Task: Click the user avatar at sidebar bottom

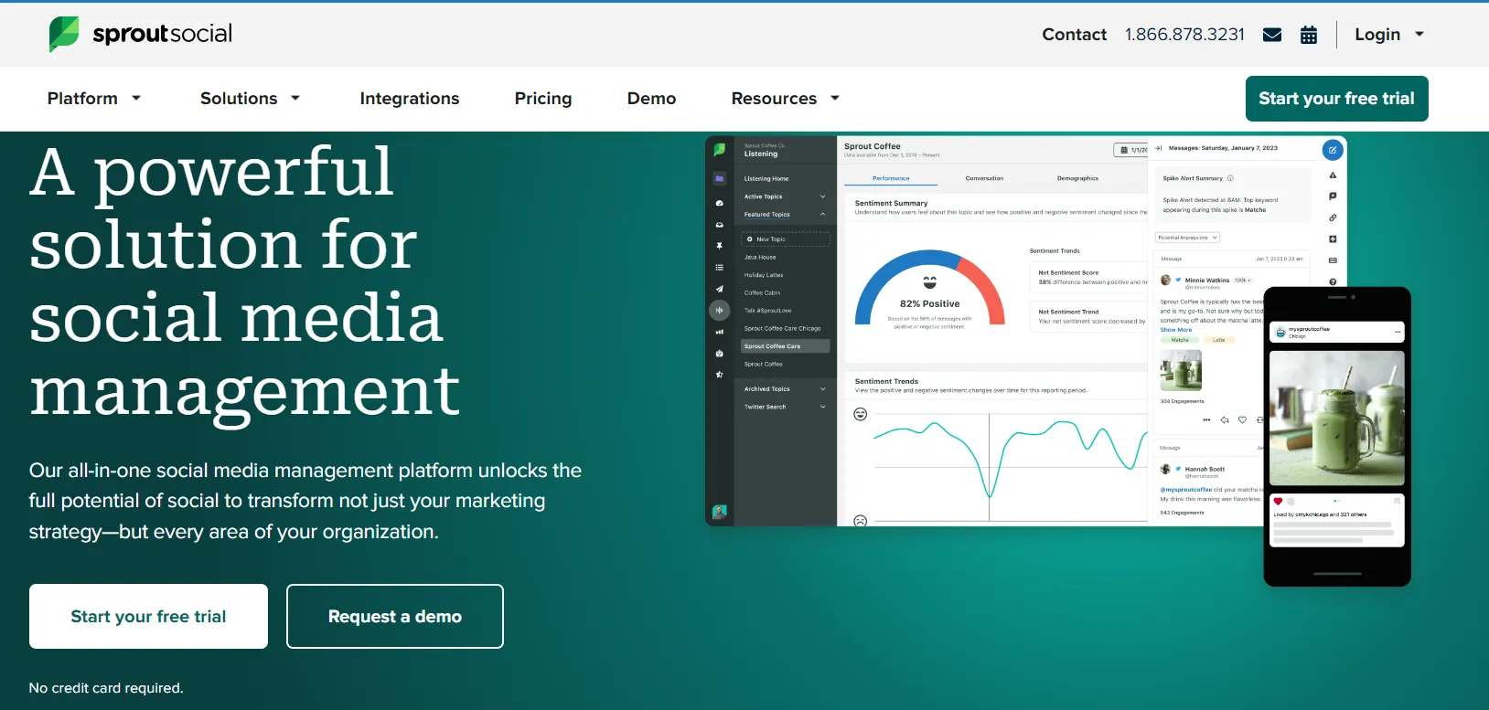Action: tap(720, 513)
